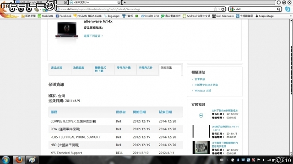Viewport: 293px width, 164px height.
Task: Open the XPS 14 troubleshooting video link
Action: click(x=225, y=128)
